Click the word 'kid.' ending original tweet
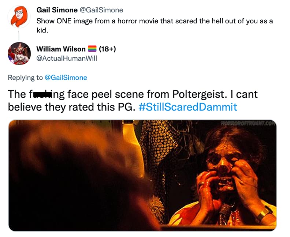 (42, 30)
